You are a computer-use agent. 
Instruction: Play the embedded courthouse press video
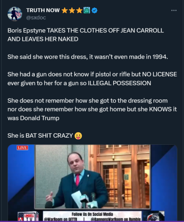click(92, 177)
